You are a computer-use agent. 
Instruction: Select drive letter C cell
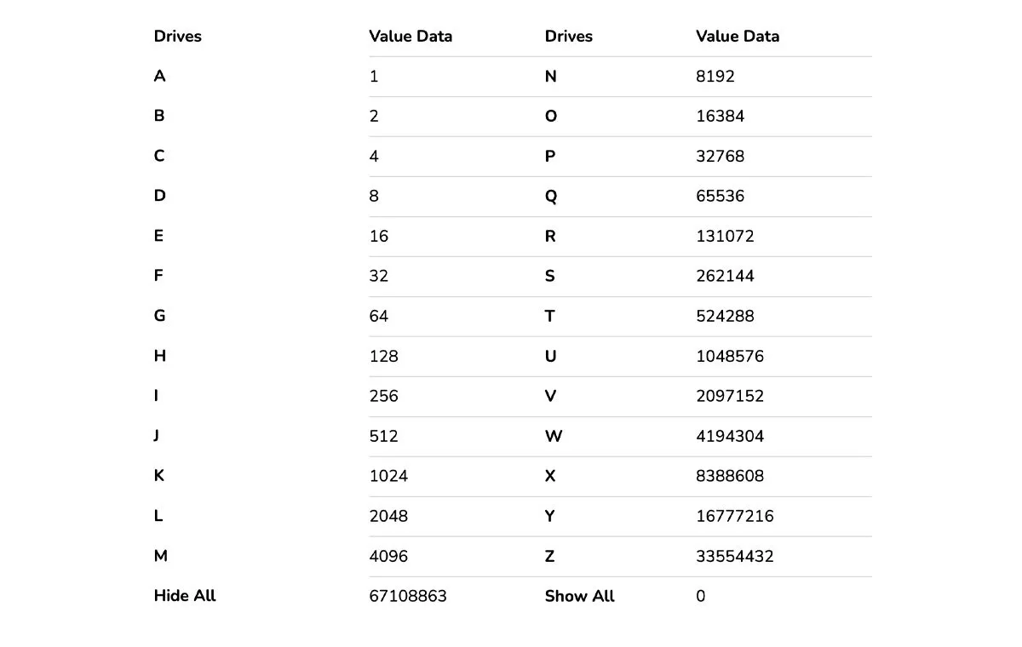[x=159, y=157]
